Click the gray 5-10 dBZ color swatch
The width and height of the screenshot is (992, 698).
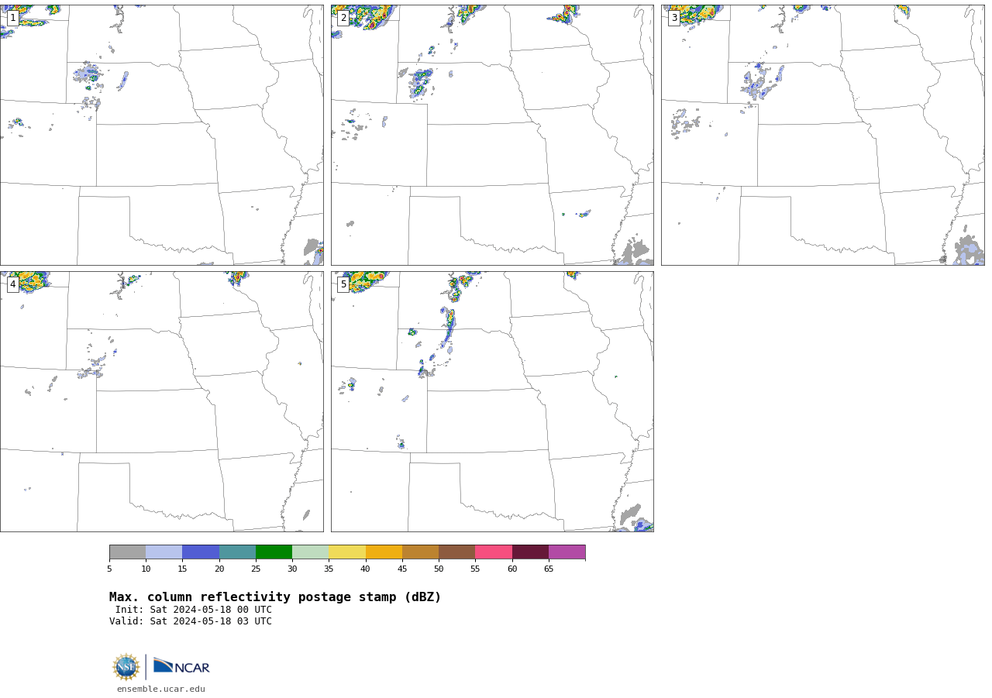127,552
